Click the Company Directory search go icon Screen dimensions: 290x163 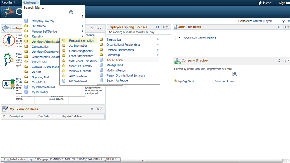235,74
